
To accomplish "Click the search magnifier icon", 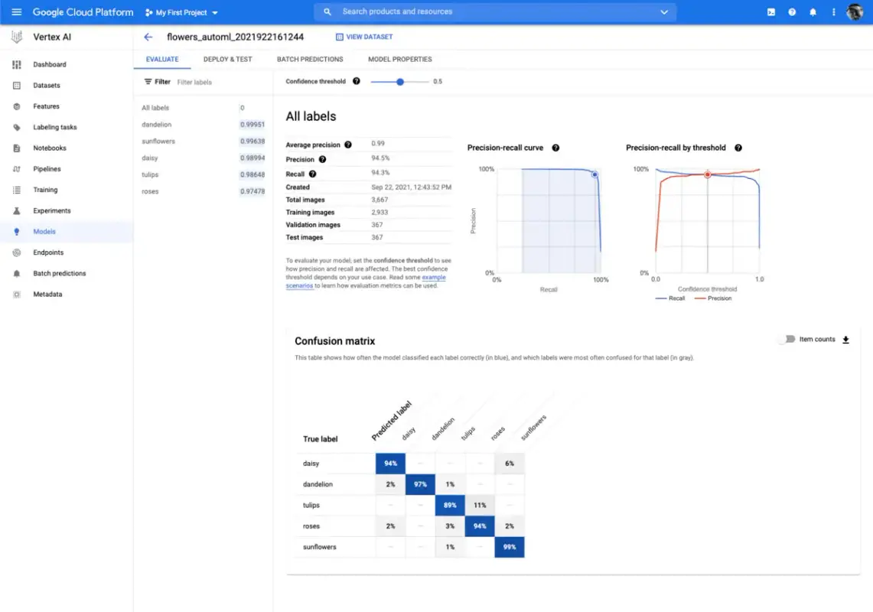I will [x=327, y=11].
